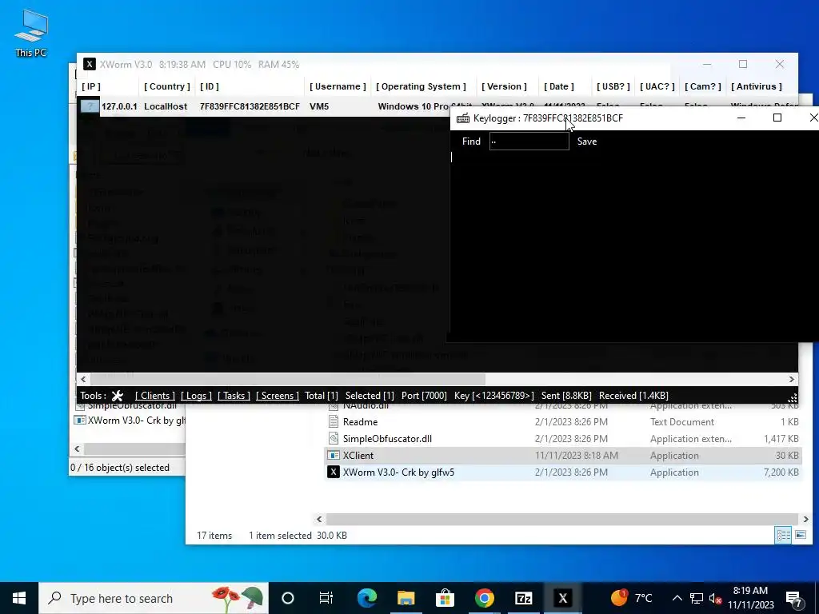819x614 pixels.
Task: Click the Received [1.4KB] status entry
Action: (x=633, y=396)
